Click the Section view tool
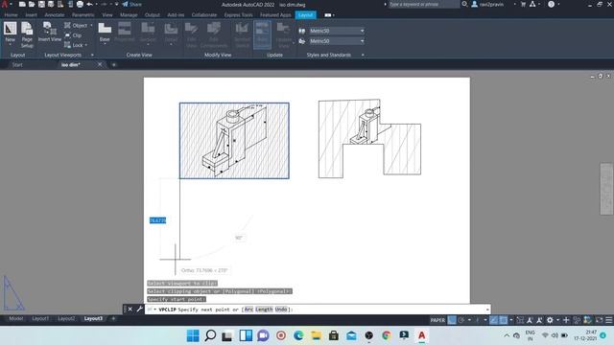614x345 pixels. [x=148, y=33]
